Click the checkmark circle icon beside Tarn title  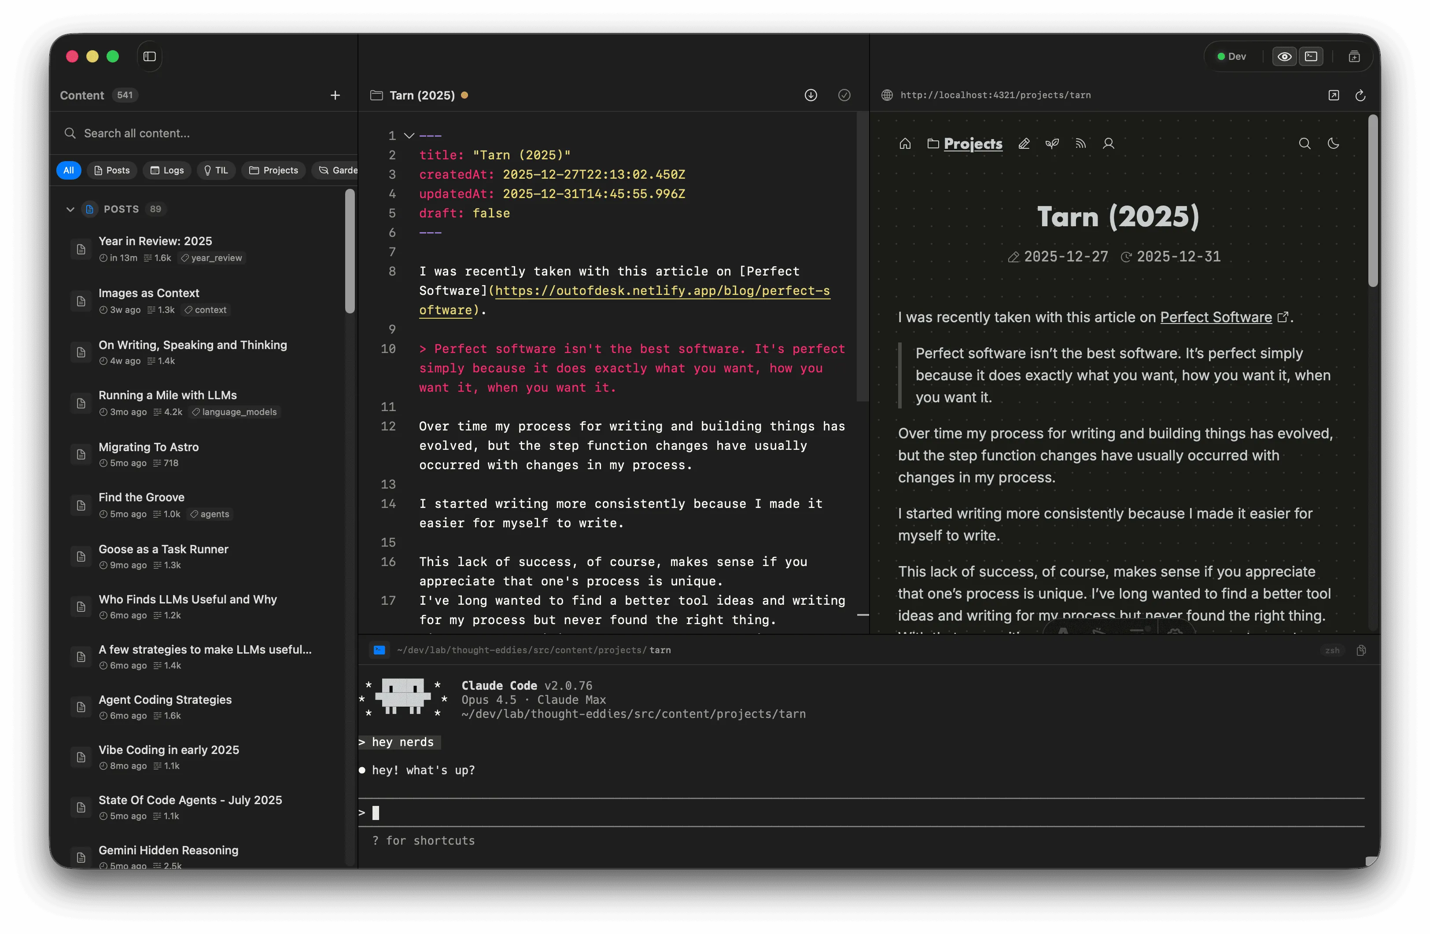(x=844, y=96)
